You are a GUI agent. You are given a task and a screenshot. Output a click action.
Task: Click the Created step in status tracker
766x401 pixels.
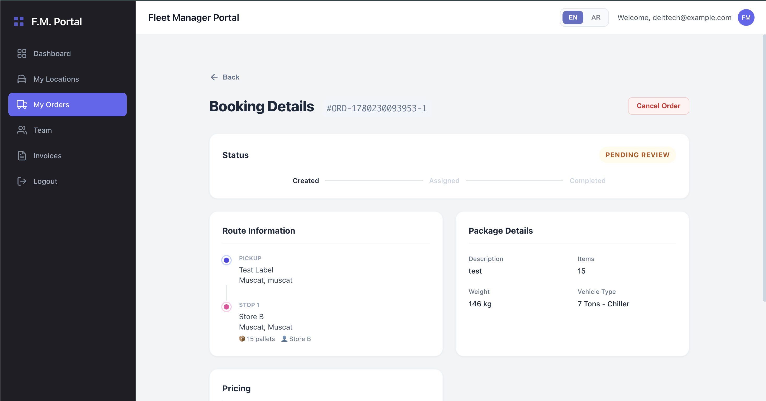[x=306, y=181]
